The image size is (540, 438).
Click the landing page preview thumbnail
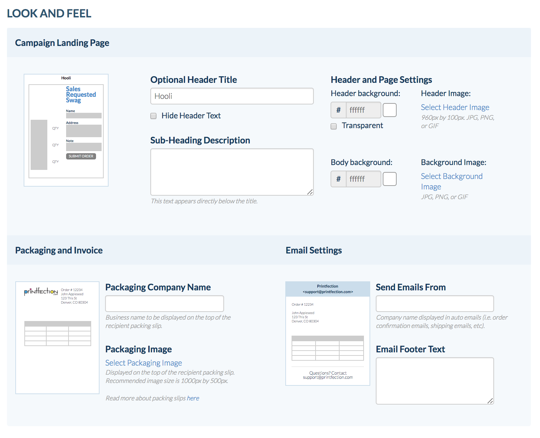pyautogui.click(x=66, y=130)
